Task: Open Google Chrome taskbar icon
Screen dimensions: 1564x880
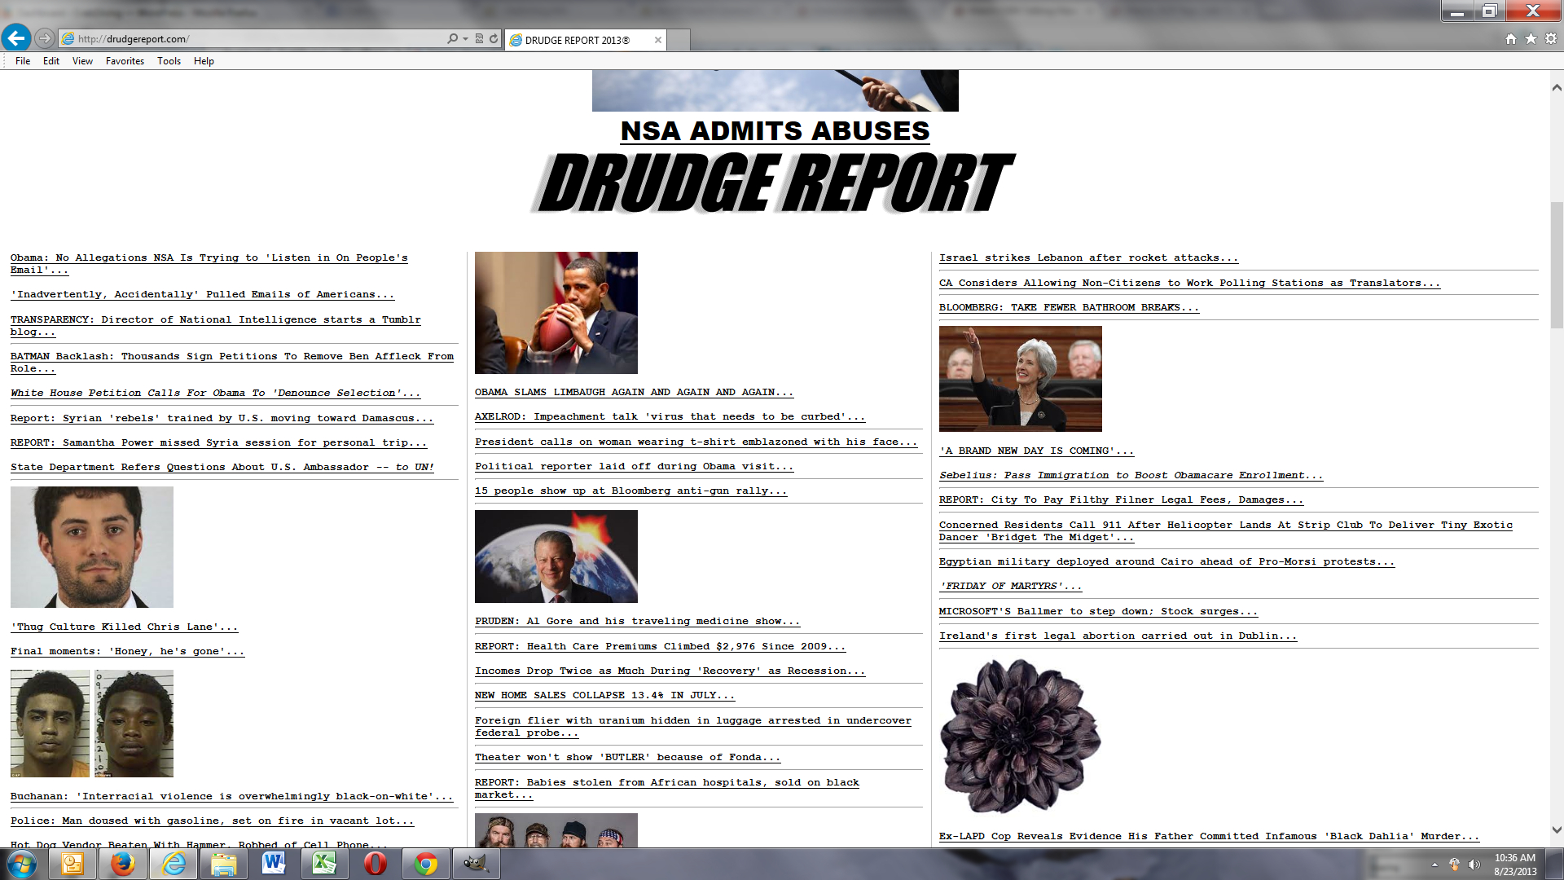Action: pos(426,864)
